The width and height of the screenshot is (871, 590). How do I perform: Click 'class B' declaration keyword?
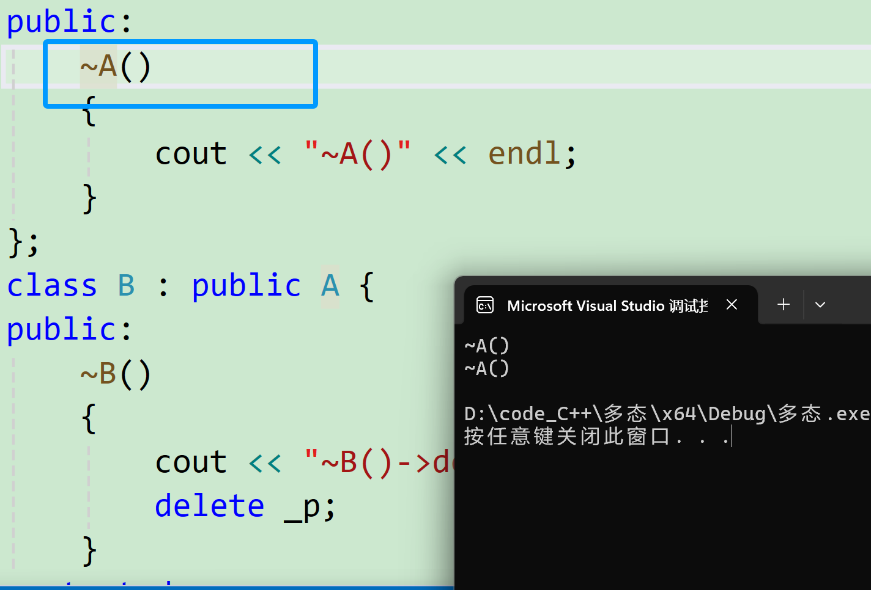[70, 286]
